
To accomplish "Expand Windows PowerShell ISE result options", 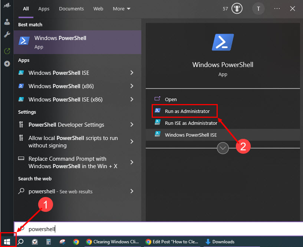I will 132,73.
